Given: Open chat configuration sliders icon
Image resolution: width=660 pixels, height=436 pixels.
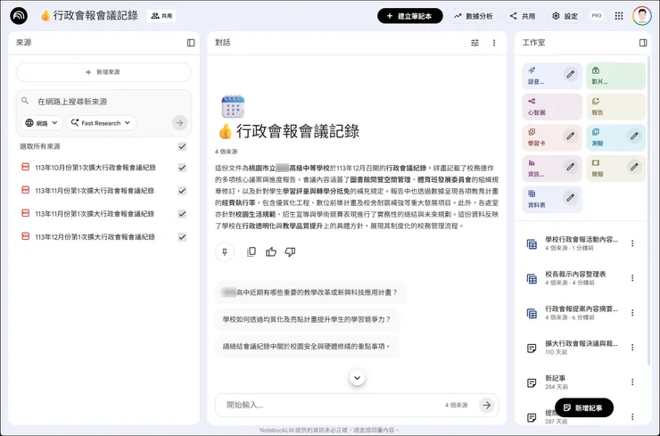Looking at the screenshot, I should coord(474,43).
